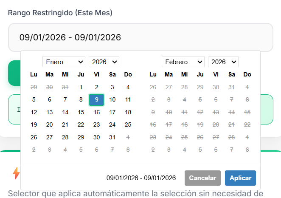The image size is (281, 198).
Task: Select day 20 in Enero calendar
Action: [x=50, y=125]
